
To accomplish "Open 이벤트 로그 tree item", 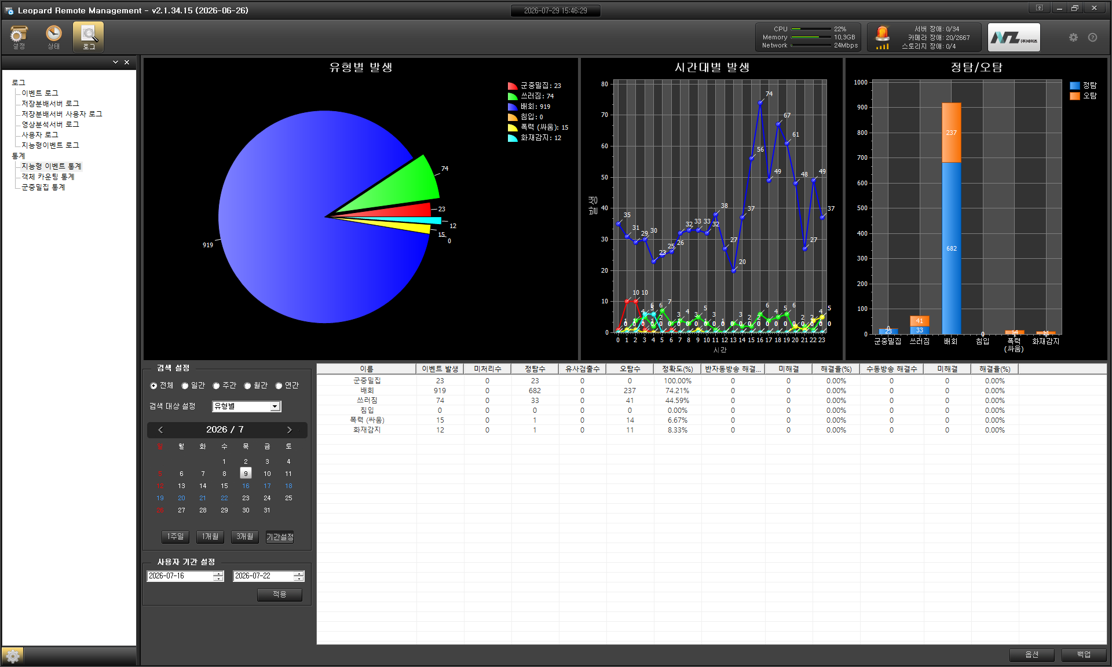I will point(40,93).
